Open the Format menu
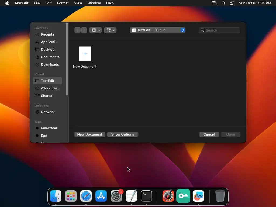 coord(63,3)
